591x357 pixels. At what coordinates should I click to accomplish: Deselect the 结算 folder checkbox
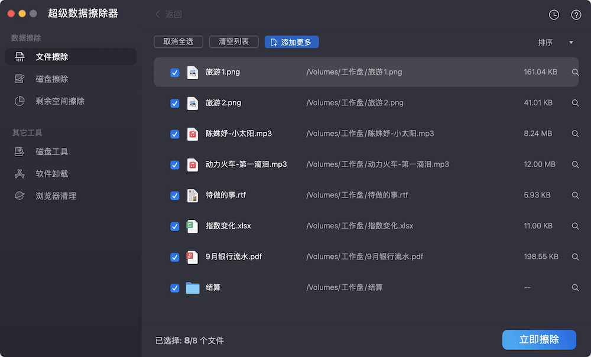click(x=174, y=288)
